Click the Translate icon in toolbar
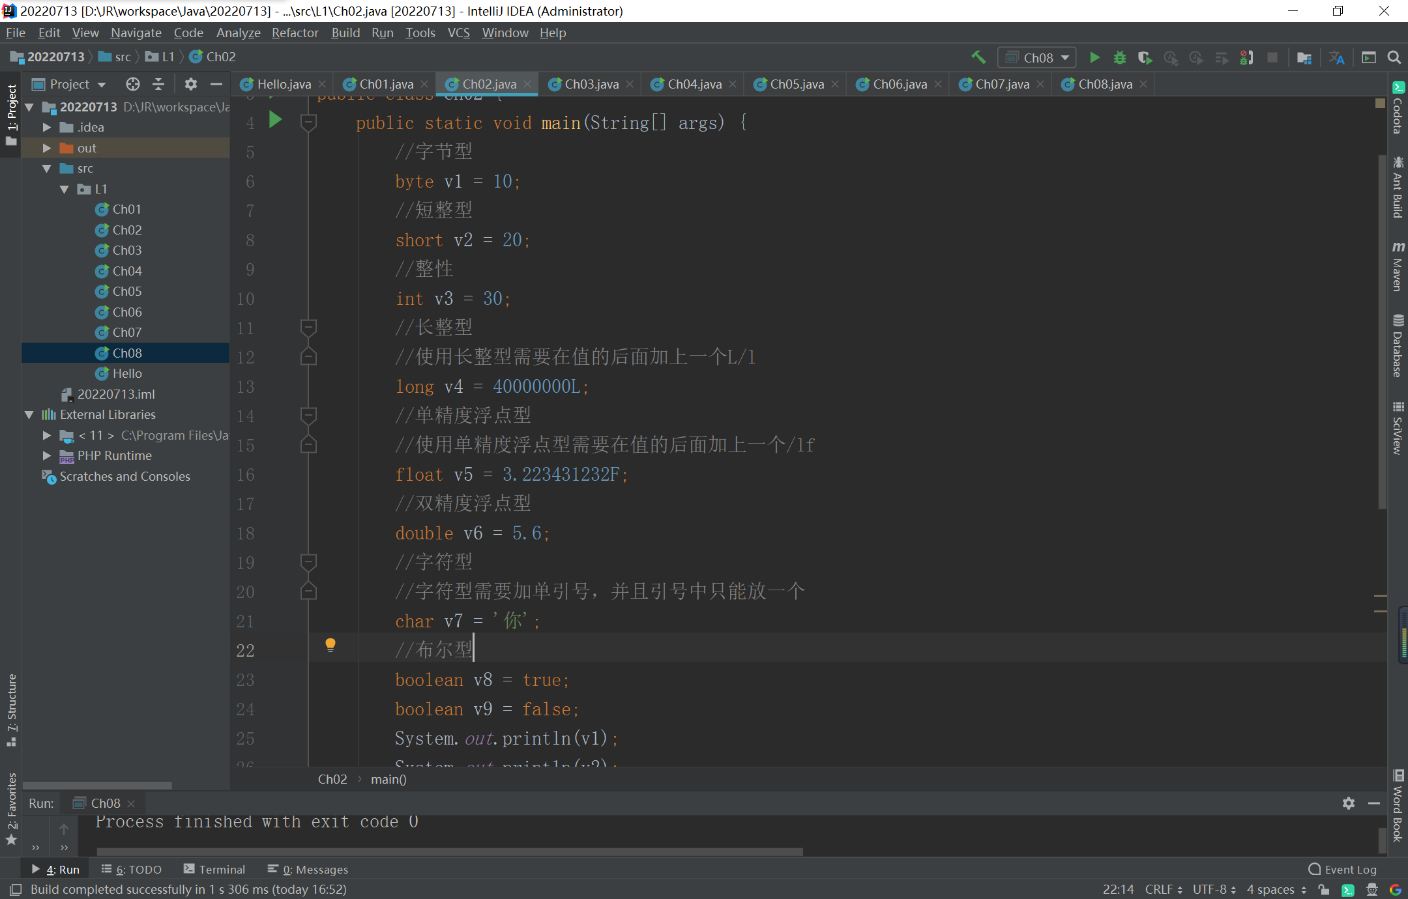Image resolution: width=1408 pixels, height=899 pixels. pyautogui.click(x=1337, y=57)
